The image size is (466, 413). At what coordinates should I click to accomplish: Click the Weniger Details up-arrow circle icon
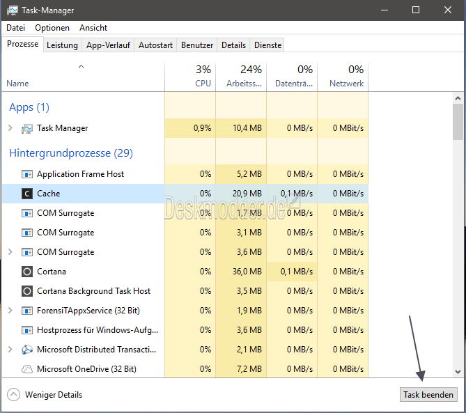tap(13, 395)
